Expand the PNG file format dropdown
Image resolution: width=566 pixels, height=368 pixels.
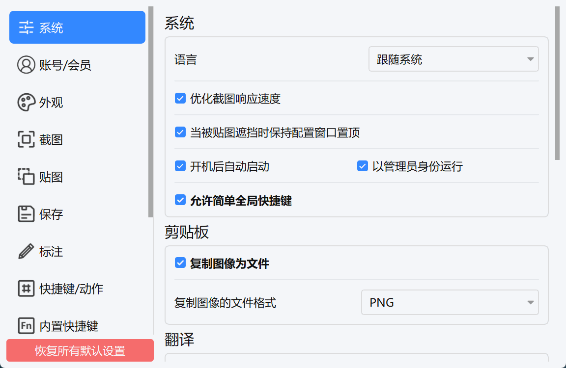click(x=450, y=302)
